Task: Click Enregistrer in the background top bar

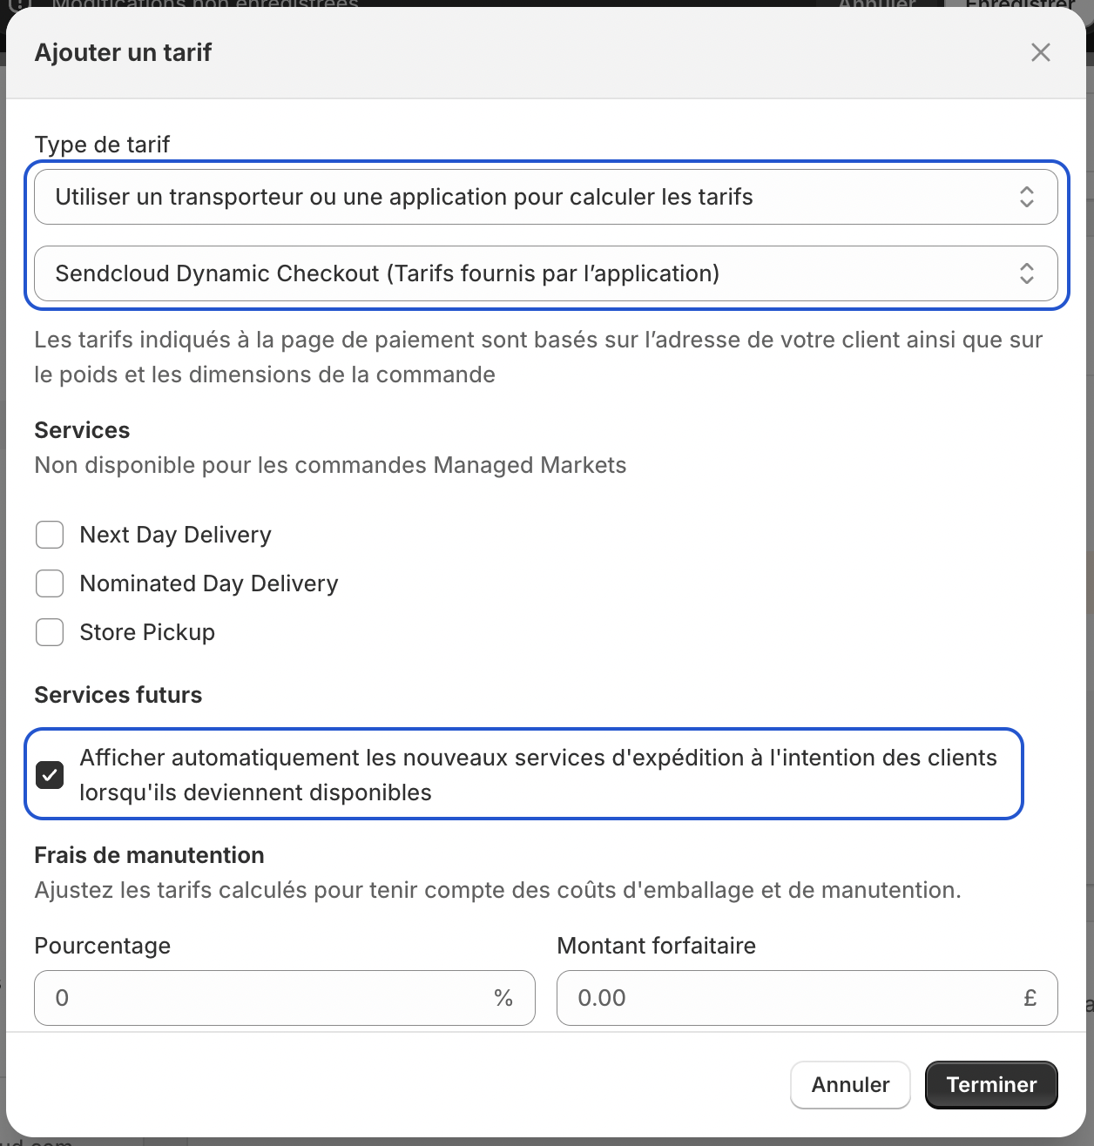Action: click(1020, 4)
